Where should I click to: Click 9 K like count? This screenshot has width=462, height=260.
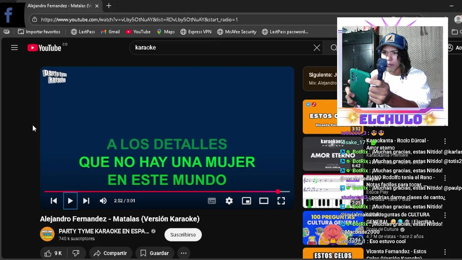point(58,253)
